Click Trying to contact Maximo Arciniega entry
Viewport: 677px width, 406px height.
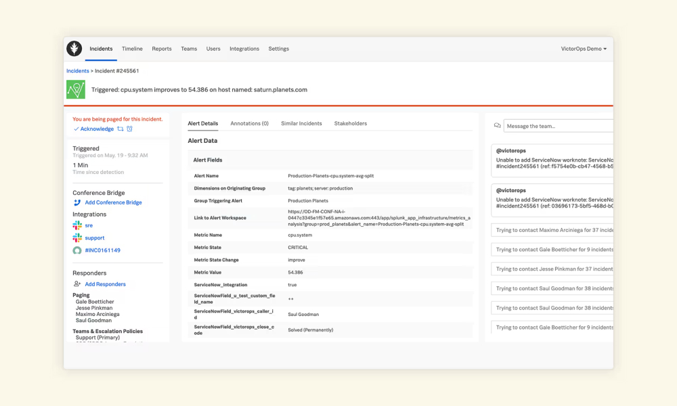[552, 230]
